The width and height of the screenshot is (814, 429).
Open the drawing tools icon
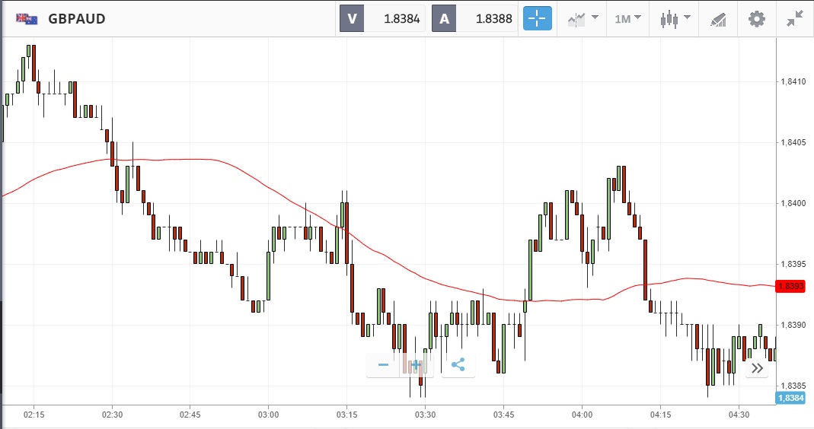point(717,19)
